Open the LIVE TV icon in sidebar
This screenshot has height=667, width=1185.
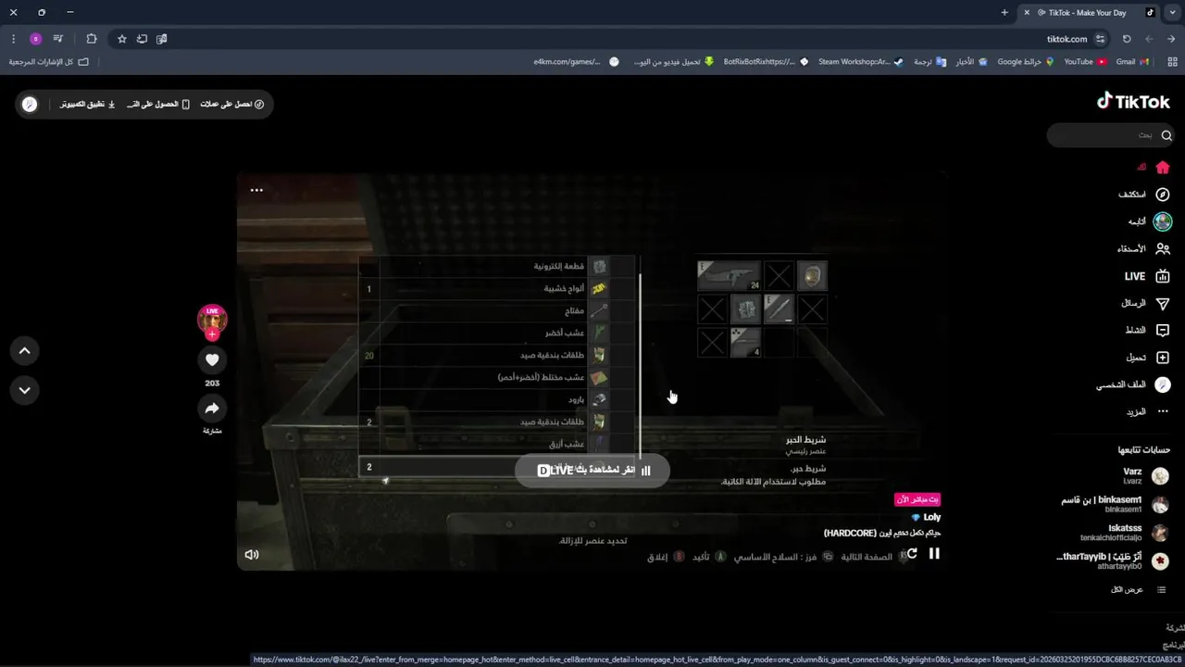(x=1163, y=276)
